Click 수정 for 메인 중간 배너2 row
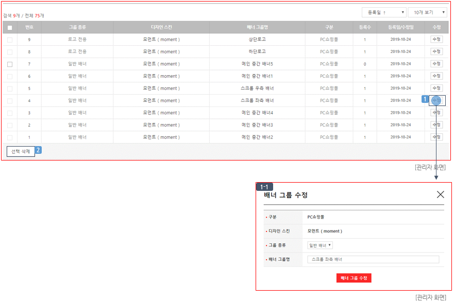Viewport: 454px width, 303px height. tap(436, 137)
